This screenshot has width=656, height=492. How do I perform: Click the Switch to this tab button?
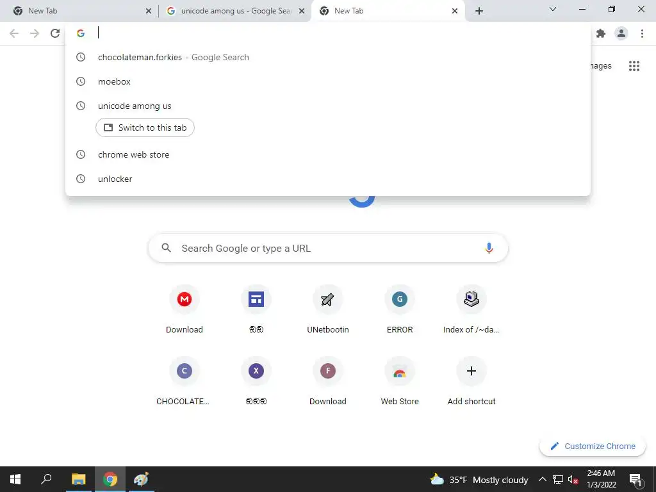(145, 127)
